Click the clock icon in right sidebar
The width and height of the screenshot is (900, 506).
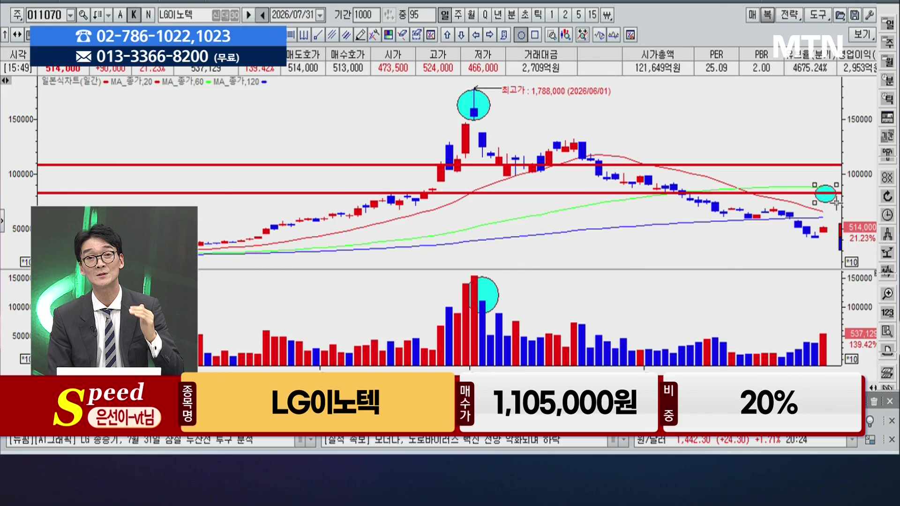[887, 215]
